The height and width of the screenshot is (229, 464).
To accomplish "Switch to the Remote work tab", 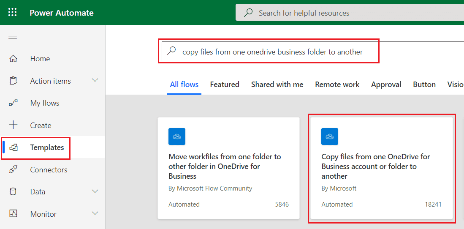I will click(x=337, y=85).
